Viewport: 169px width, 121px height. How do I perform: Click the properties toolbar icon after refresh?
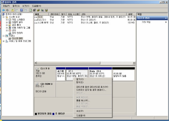click(x=34, y=10)
